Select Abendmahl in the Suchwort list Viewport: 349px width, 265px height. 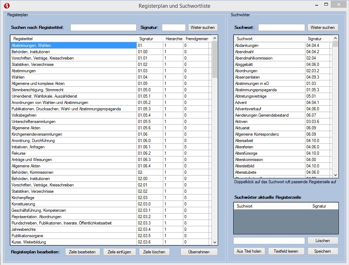coord(269,52)
